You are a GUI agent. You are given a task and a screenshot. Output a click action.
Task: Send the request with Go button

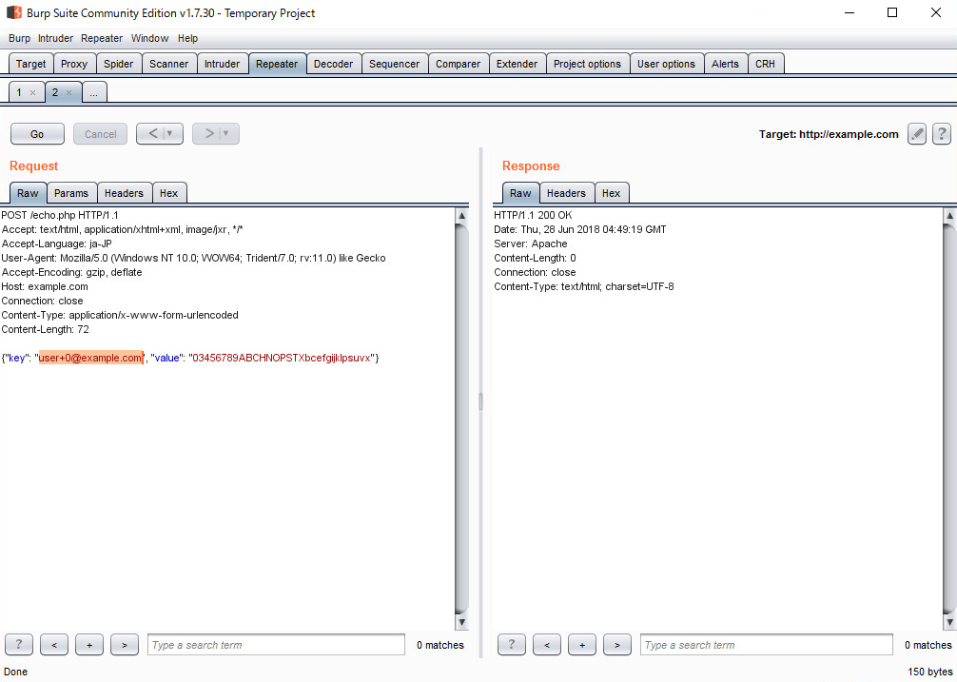pos(37,133)
